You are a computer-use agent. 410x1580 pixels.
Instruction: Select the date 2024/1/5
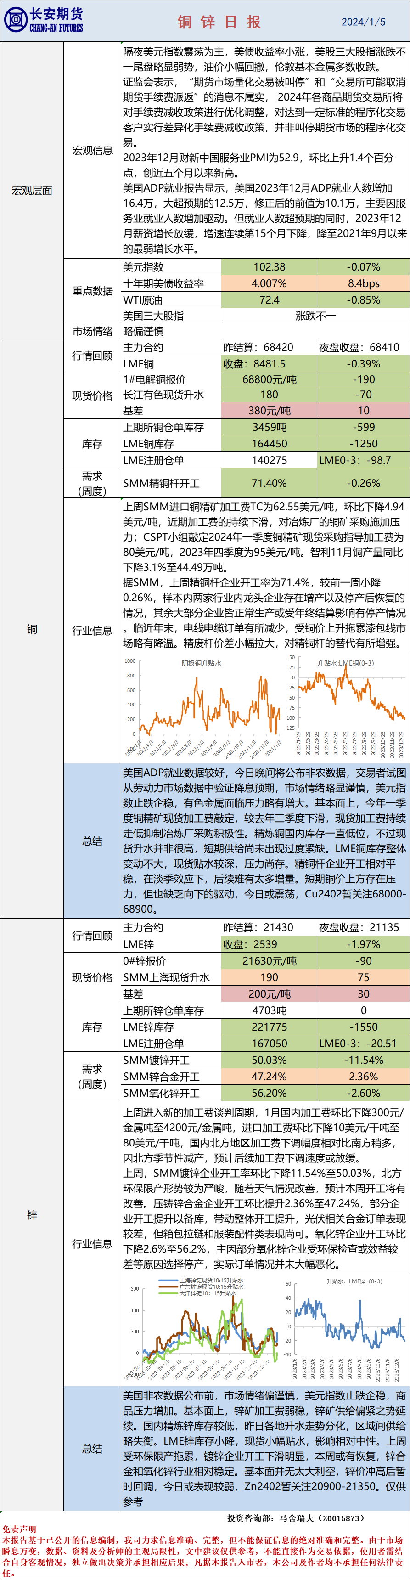pyautogui.click(x=364, y=22)
